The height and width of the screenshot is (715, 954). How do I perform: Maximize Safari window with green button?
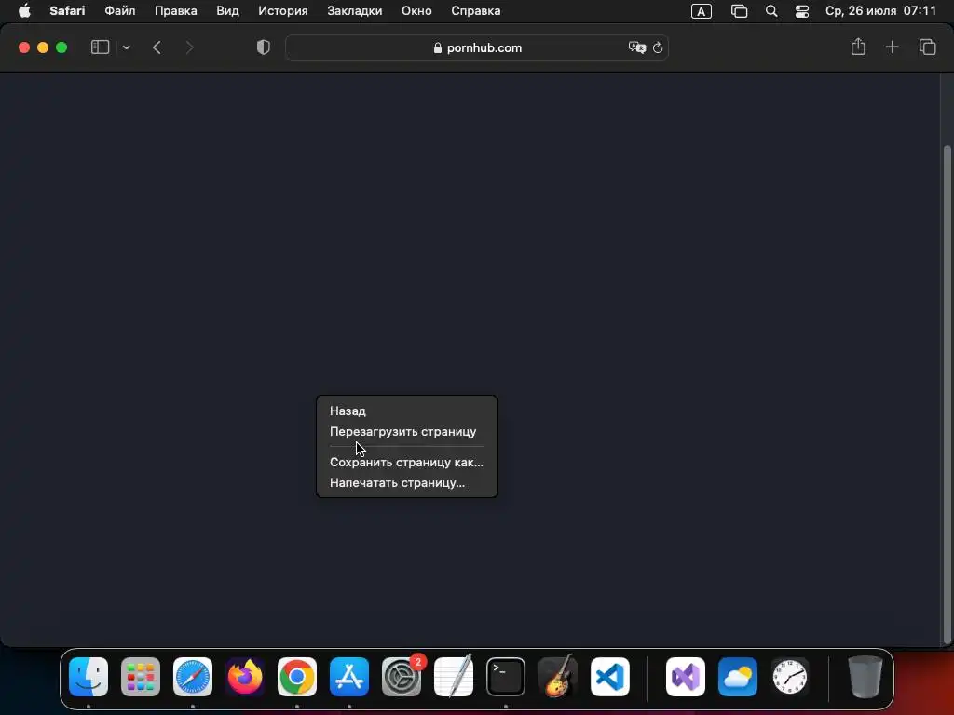[61, 47]
